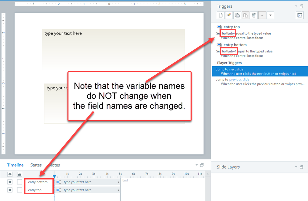This screenshot has width=308, height=201.
Task: Switch to the Timeline tab
Action: (15, 165)
